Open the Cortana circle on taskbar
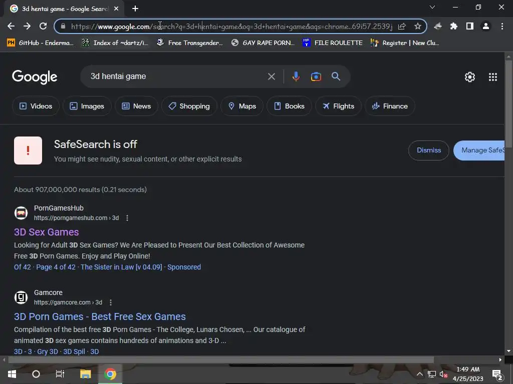Viewport: 513px width, 384px height. point(36,374)
